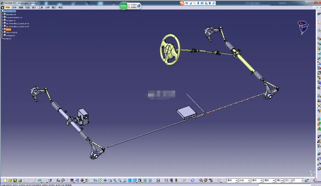This screenshot has width=321, height=186.
Task: Expand the HOUQIAO (2) tree node
Action: click(x=2, y=21)
